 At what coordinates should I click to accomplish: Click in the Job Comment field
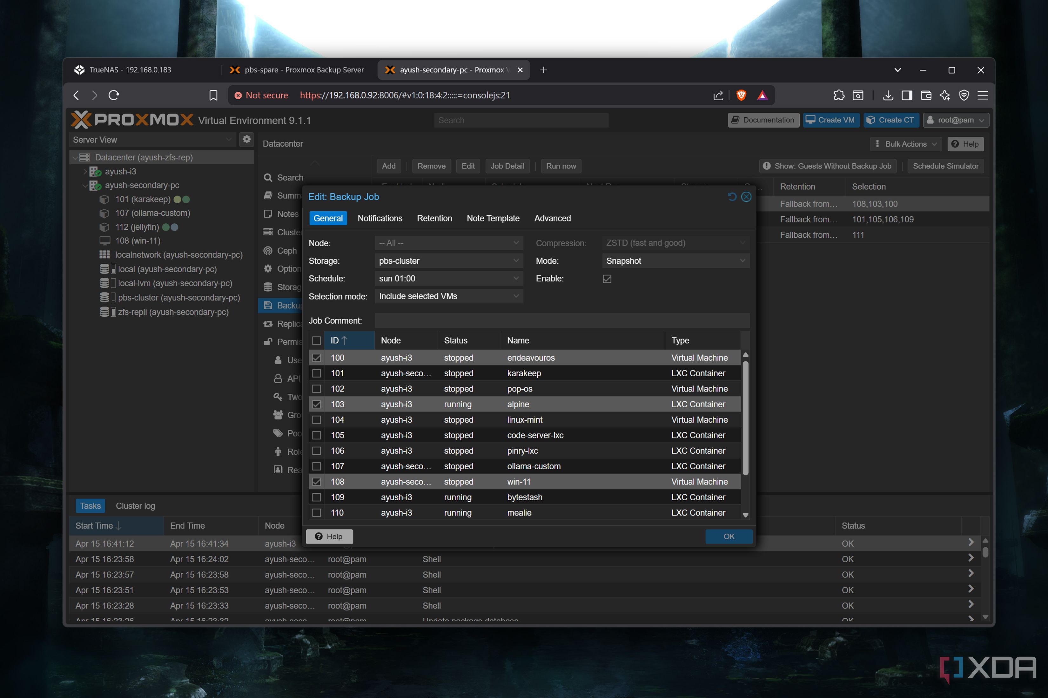(x=562, y=320)
